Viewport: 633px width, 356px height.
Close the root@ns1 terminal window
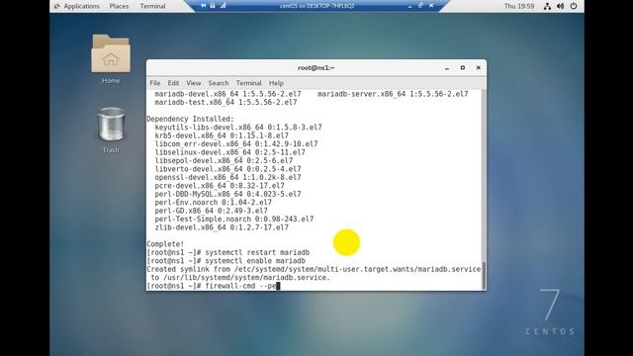(x=479, y=68)
